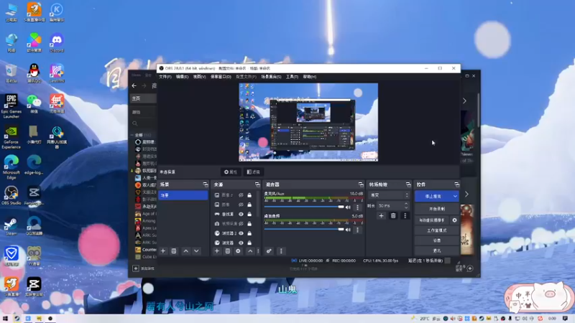
Task: Click the 麦克风/Aux volume slider
Action: (304, 207)
